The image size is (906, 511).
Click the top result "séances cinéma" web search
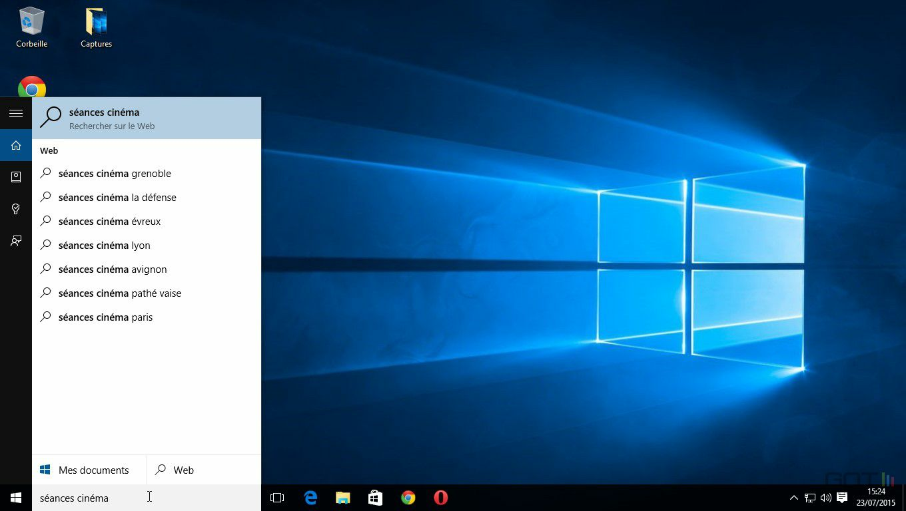tap(147, 118)
